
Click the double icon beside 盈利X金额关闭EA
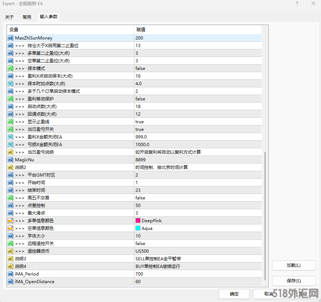[11, 137]
